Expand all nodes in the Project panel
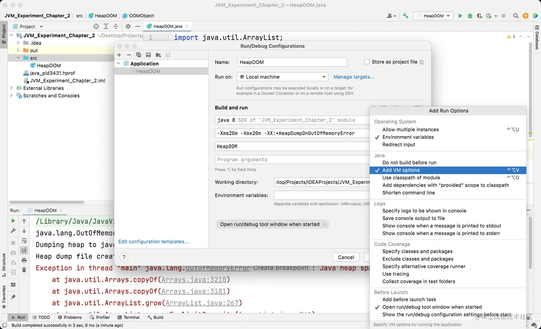Viewport: 541px width, 329px height. (106, 26)
